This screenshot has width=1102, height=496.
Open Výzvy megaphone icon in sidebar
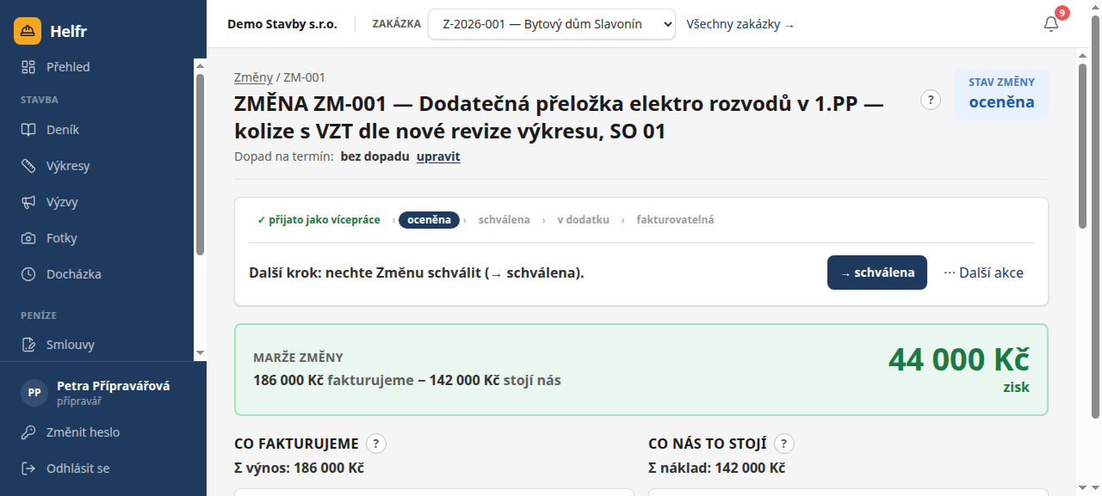(28, 202)
